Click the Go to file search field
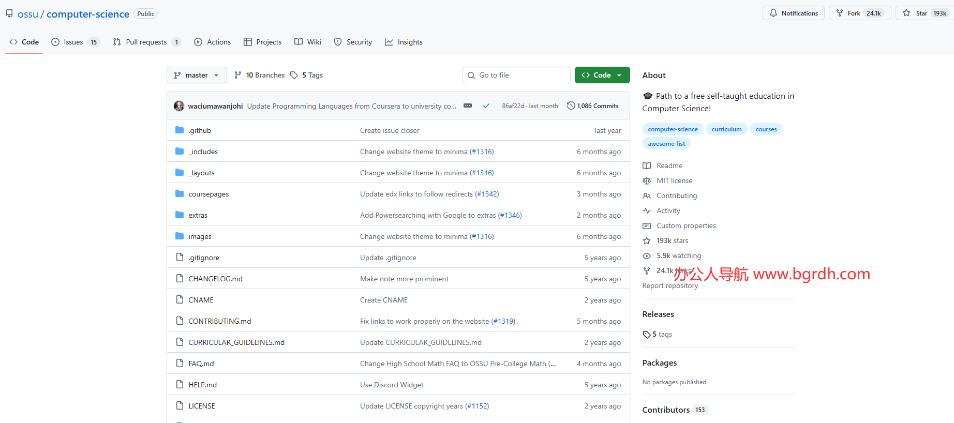Screen dimensions: 954x423 (x=516, y=75)
